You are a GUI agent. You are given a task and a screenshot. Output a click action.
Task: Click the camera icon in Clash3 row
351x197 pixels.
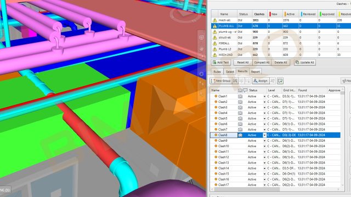240,107
